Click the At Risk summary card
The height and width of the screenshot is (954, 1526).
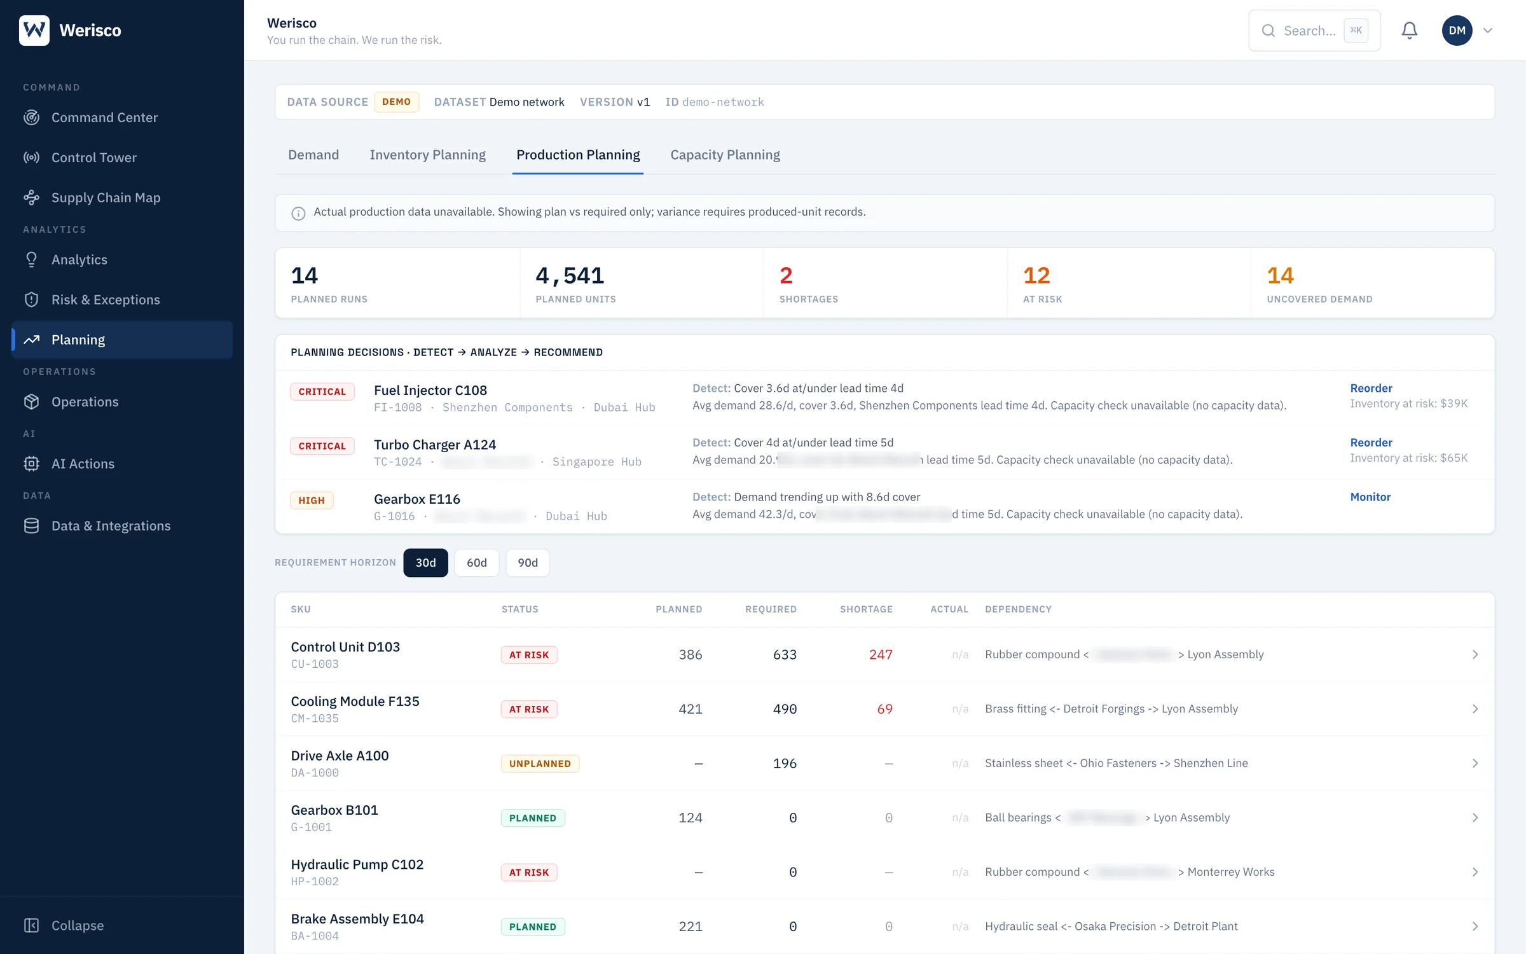(x=1129, y=283)
